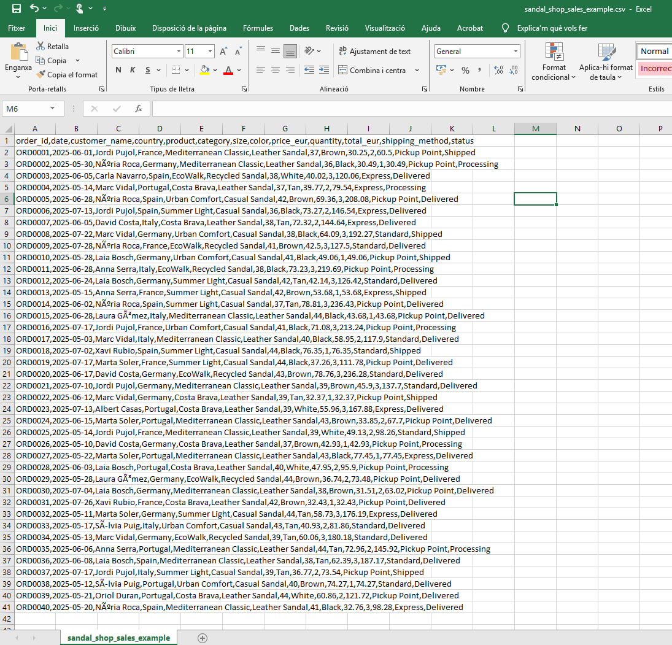Switch to the Fórmules tab

point(258,28)
